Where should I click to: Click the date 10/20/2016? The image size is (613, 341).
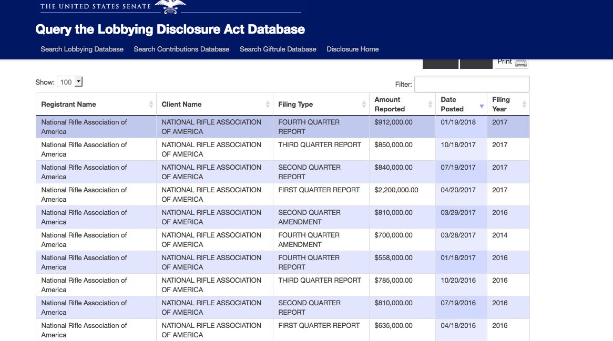pos(458,281)
